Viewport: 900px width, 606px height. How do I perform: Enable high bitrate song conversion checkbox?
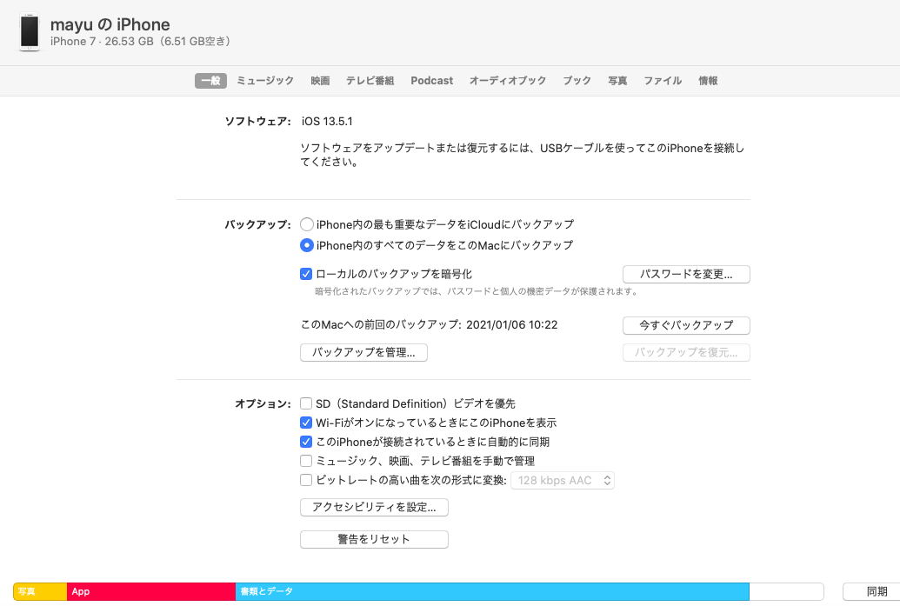(x=306, y=480)
